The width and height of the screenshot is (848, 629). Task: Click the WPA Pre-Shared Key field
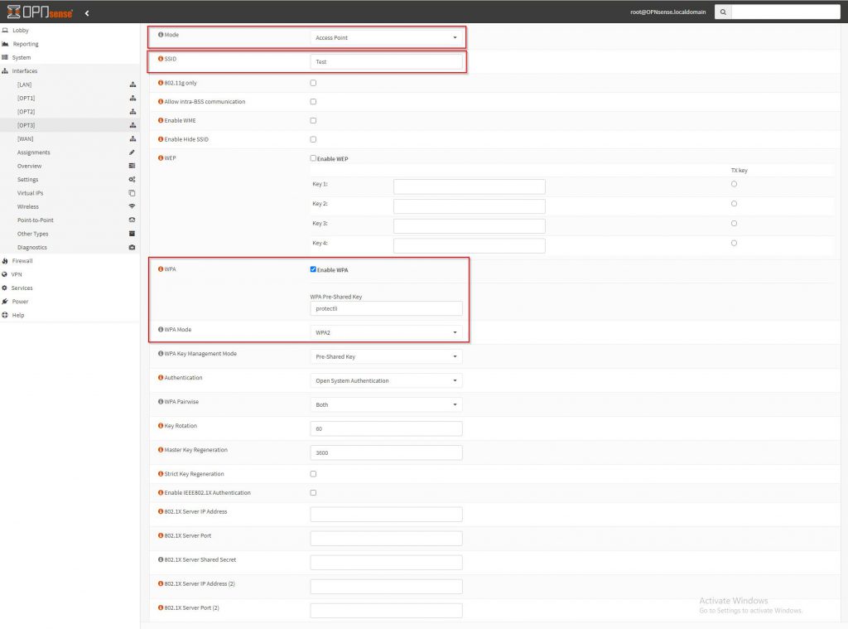(386, 308)
